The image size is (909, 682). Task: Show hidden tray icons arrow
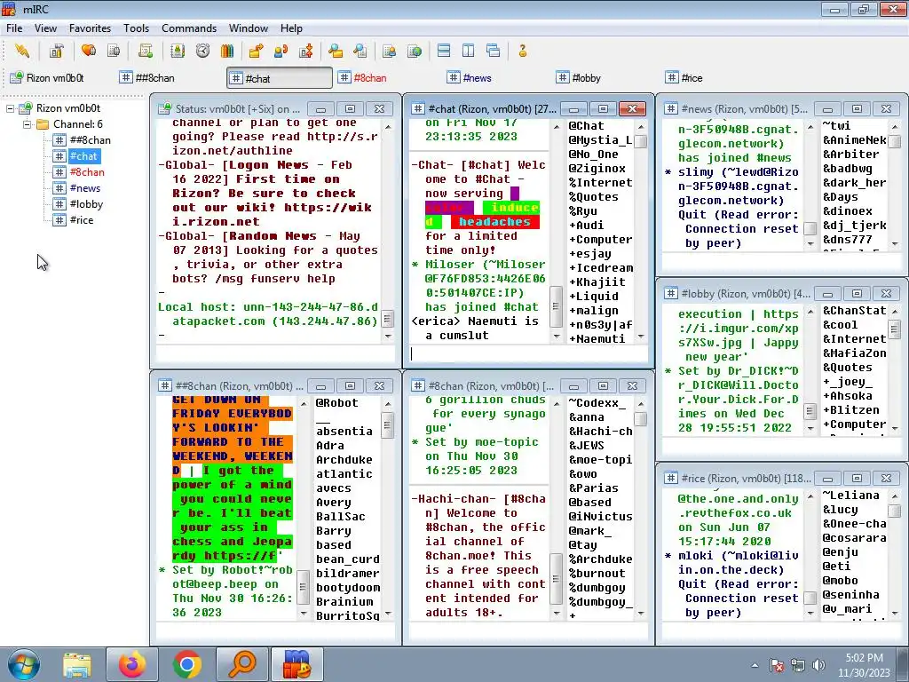click(x=755, y=665)
